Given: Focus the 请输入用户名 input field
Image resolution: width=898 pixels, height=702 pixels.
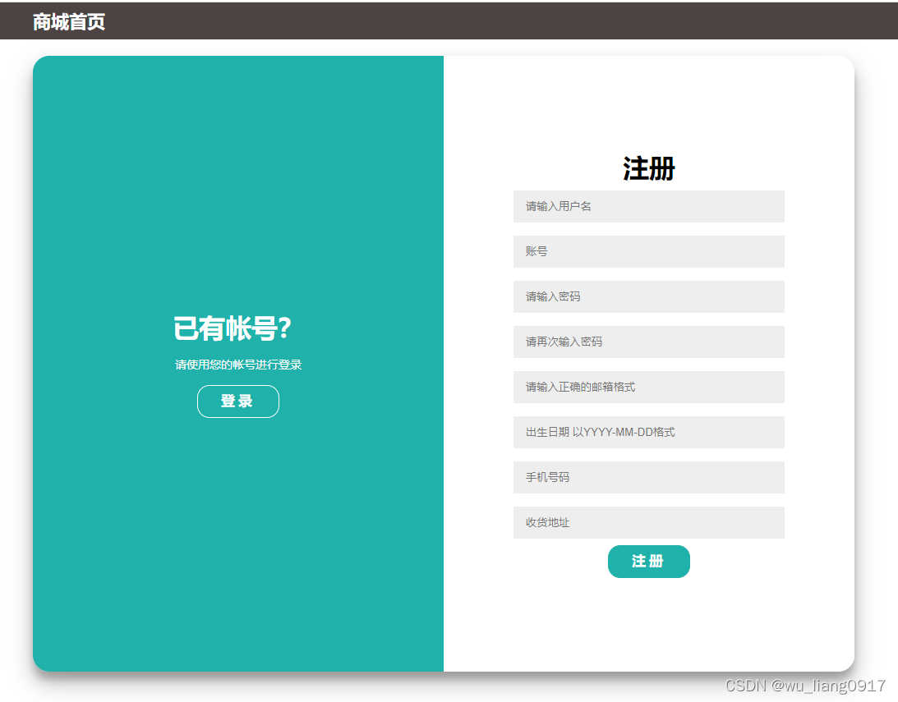Looking at the screenshot, I should coord(649,206).
